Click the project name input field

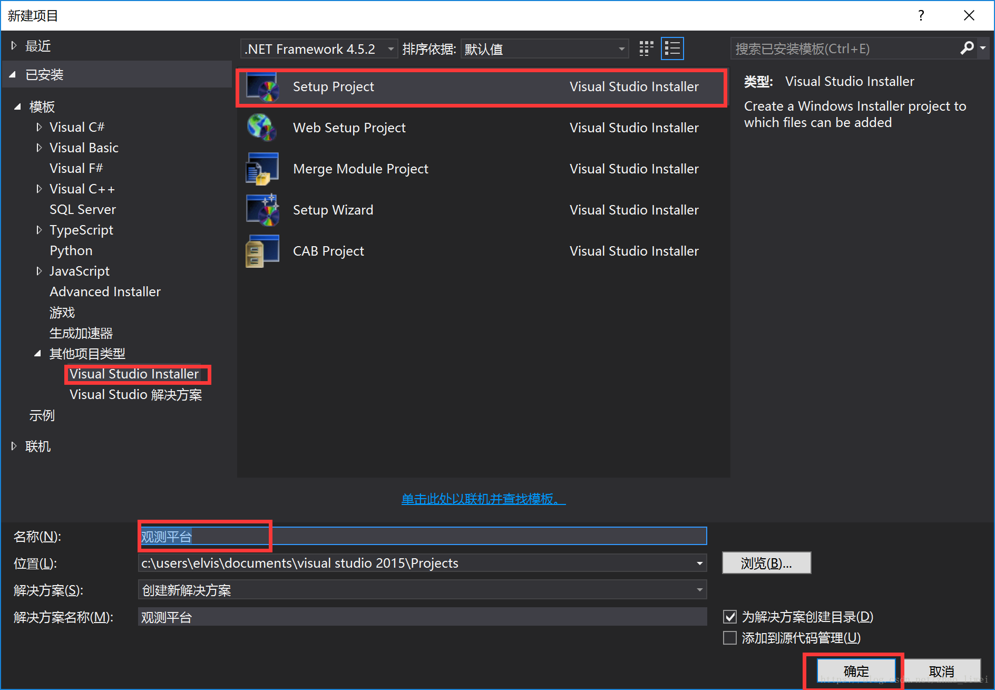[422, 536]
